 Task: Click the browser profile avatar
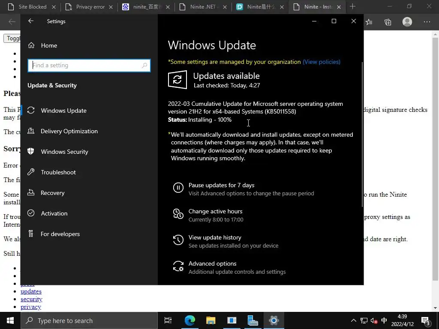coord(407,22)
